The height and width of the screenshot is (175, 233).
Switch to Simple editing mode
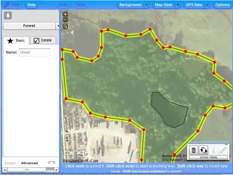click(10, 163)
